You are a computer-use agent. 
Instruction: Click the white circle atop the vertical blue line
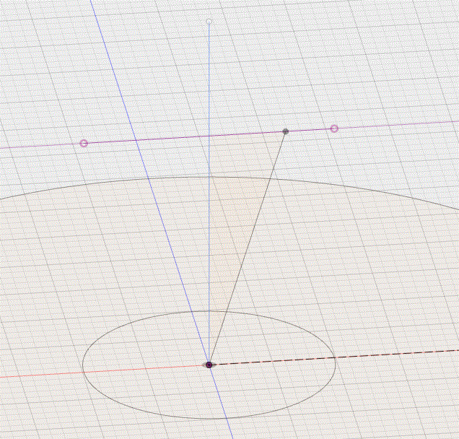point(209,22)
